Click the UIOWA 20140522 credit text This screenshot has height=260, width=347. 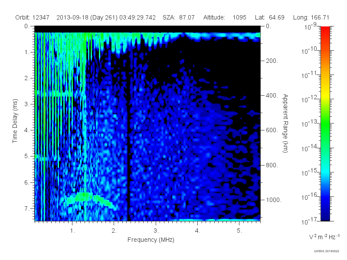pos(327,251)
